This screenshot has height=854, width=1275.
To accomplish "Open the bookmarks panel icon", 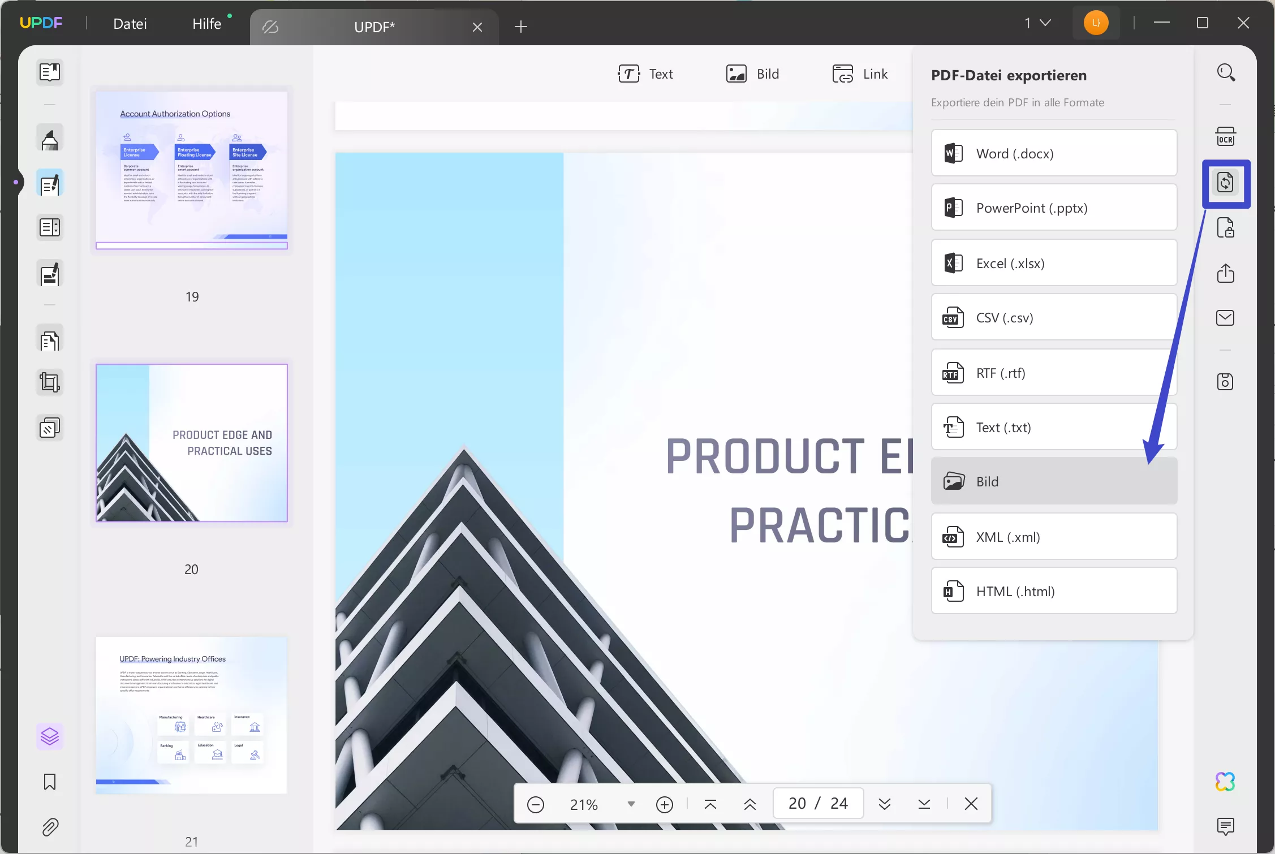I will coord(50,782).
